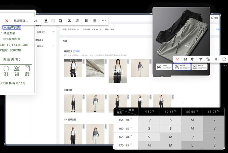Click the 100%聚酯纤维 text line
Image resolution: width=228 pixels, height=153 pixels.
click(x=11, y=39)
